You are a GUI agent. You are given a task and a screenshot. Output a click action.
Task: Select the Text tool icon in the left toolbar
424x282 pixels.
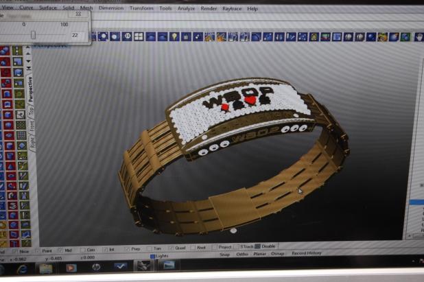pos(15,244)
